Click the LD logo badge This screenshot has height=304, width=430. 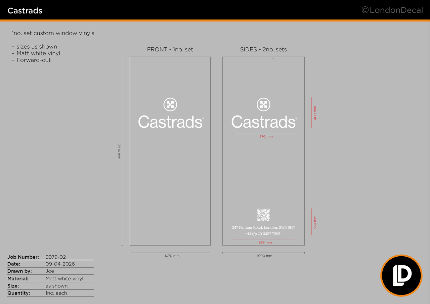[401, 275]
